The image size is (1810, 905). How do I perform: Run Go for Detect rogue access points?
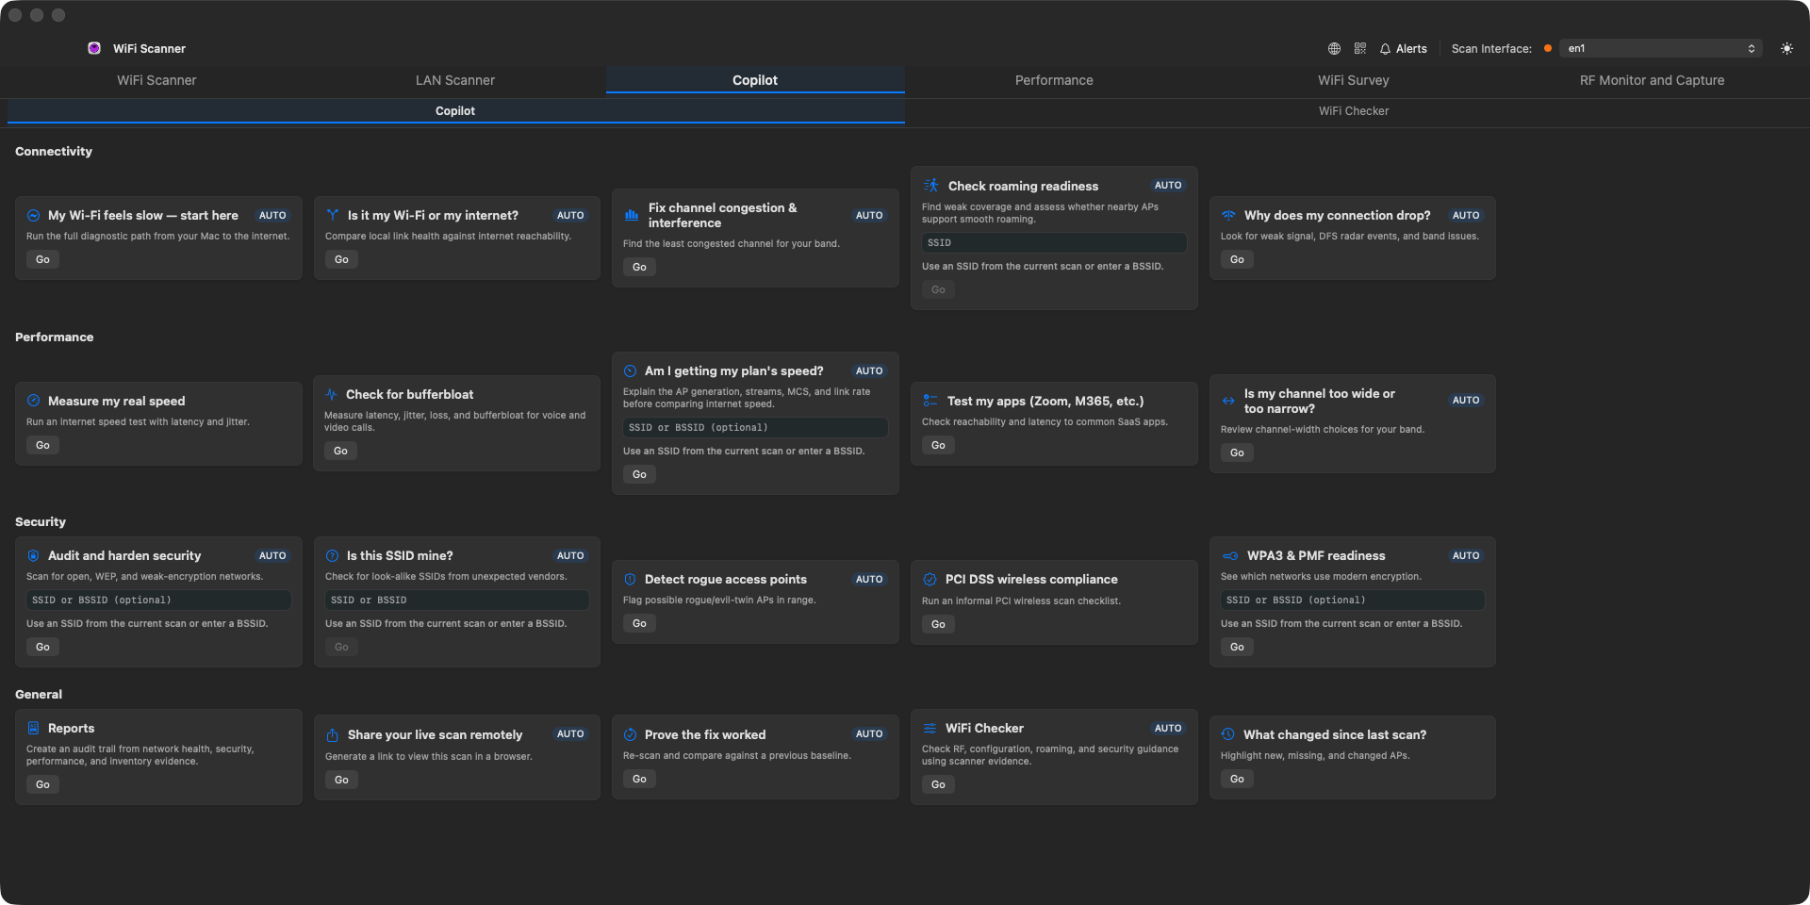coord(639,623)
